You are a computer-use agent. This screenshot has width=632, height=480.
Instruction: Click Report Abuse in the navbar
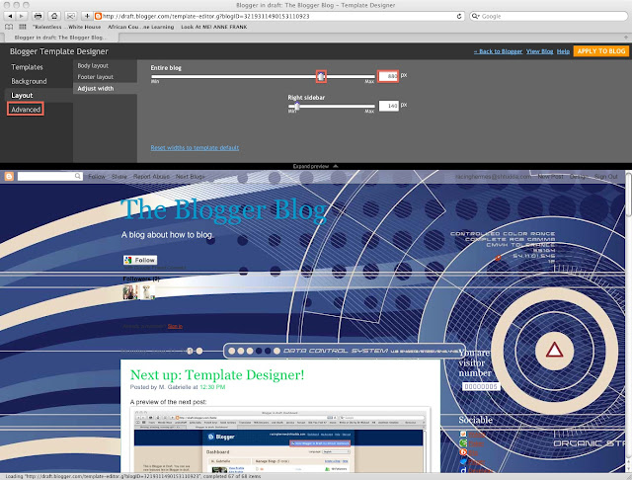coord(151,177)
